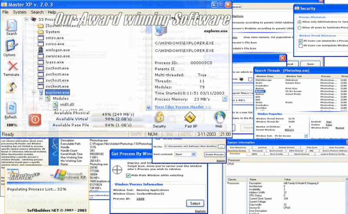Click the Explain link below Select button

[x=200, y=211]
